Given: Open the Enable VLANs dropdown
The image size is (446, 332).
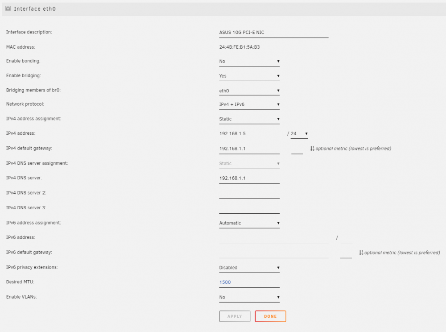Looking at the screenshot, I should coord(249,297).
